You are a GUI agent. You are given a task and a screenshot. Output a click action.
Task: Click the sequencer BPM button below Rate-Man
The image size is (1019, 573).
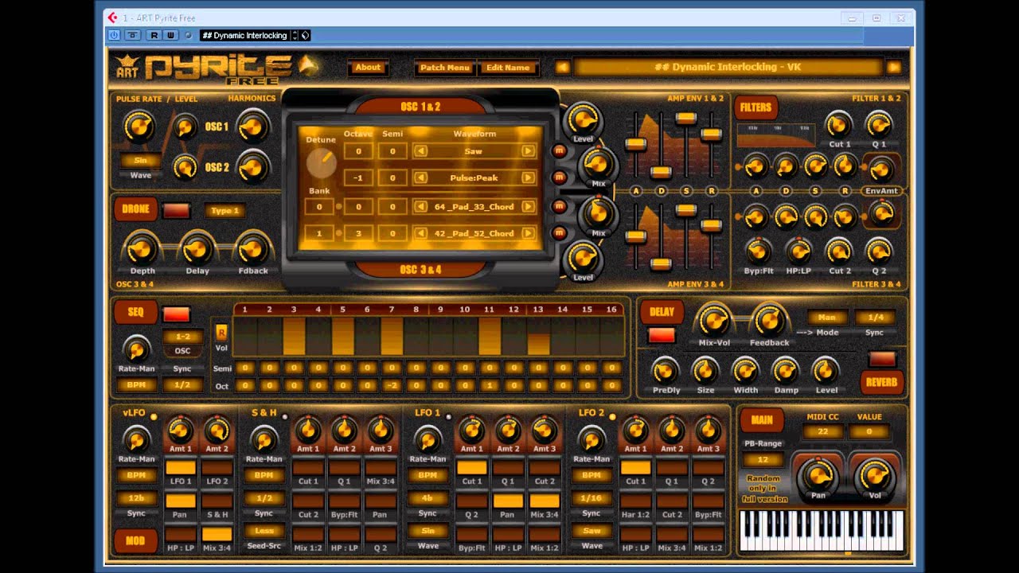pos(136,384)
